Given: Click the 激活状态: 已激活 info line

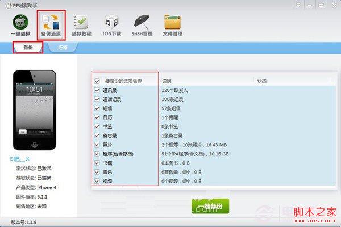Looking at the screenshot, I should coord(34,169).
